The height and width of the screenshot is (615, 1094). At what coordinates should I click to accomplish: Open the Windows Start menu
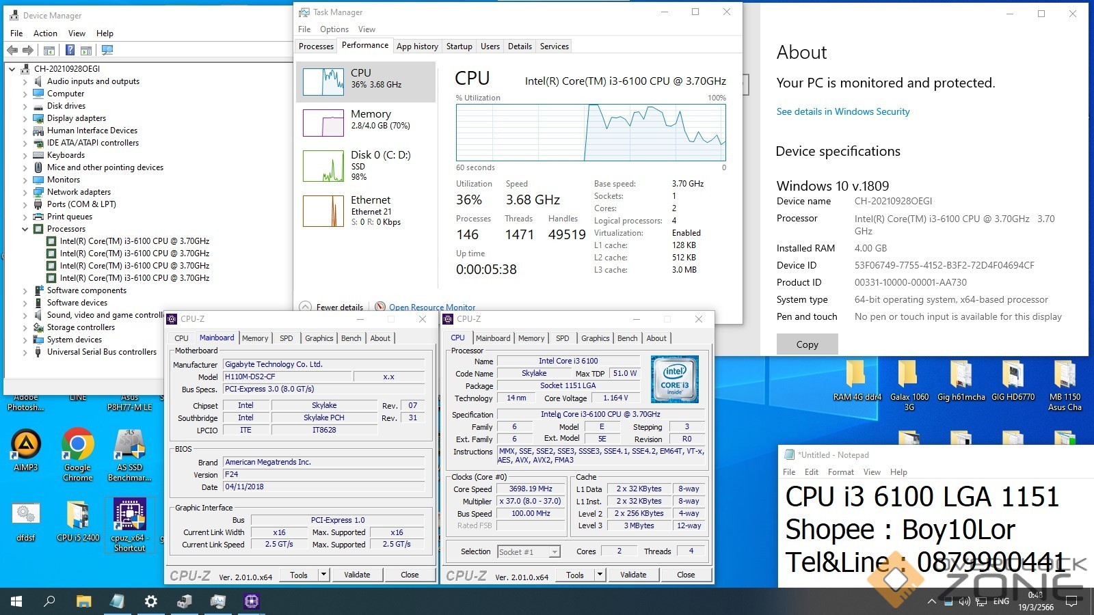16,601
